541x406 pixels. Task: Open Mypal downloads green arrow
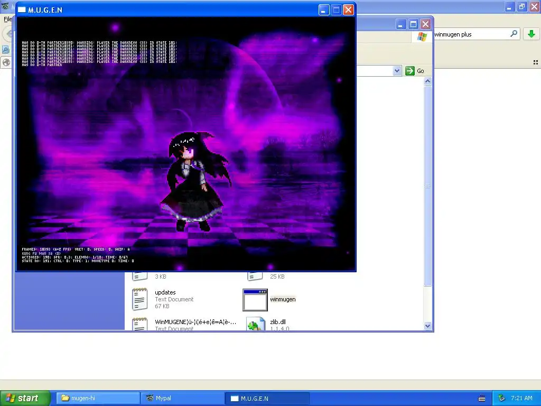coord(531,34)
